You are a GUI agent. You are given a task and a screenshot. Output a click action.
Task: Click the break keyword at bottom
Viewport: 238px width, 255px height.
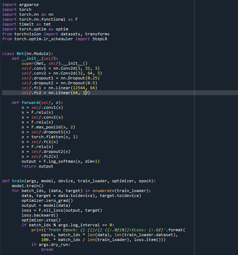(47, 249)
